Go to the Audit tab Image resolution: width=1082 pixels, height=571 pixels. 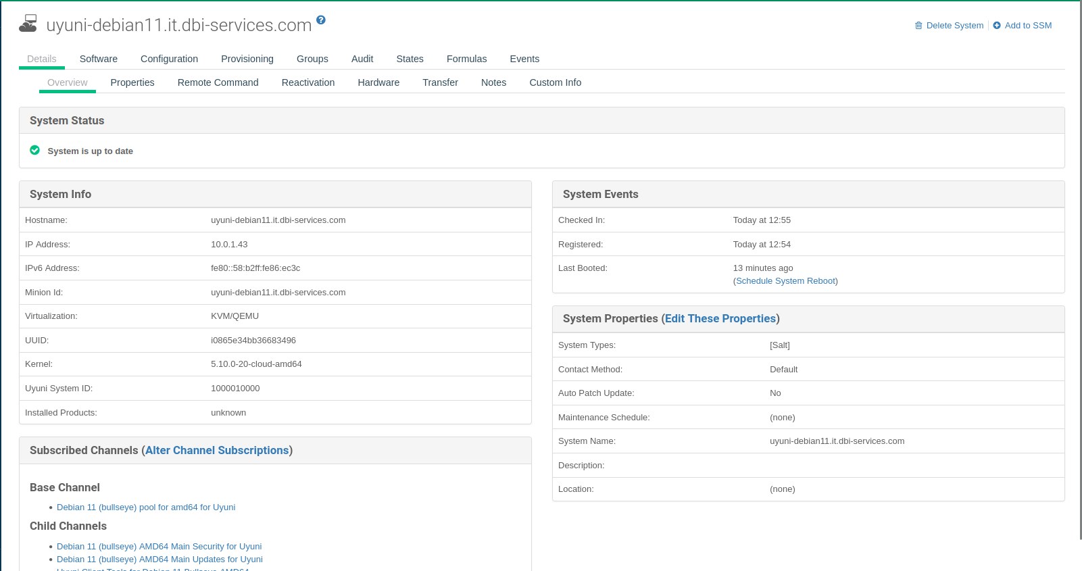pos(362,59)
